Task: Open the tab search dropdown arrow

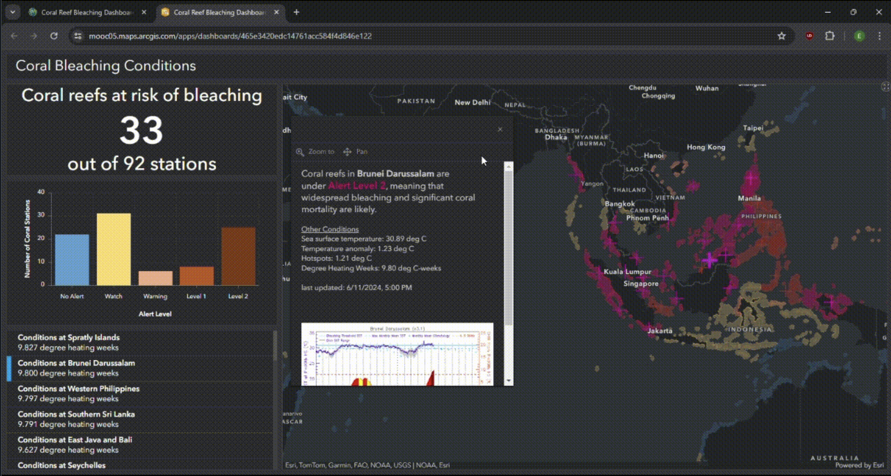Action: point(13,12)
